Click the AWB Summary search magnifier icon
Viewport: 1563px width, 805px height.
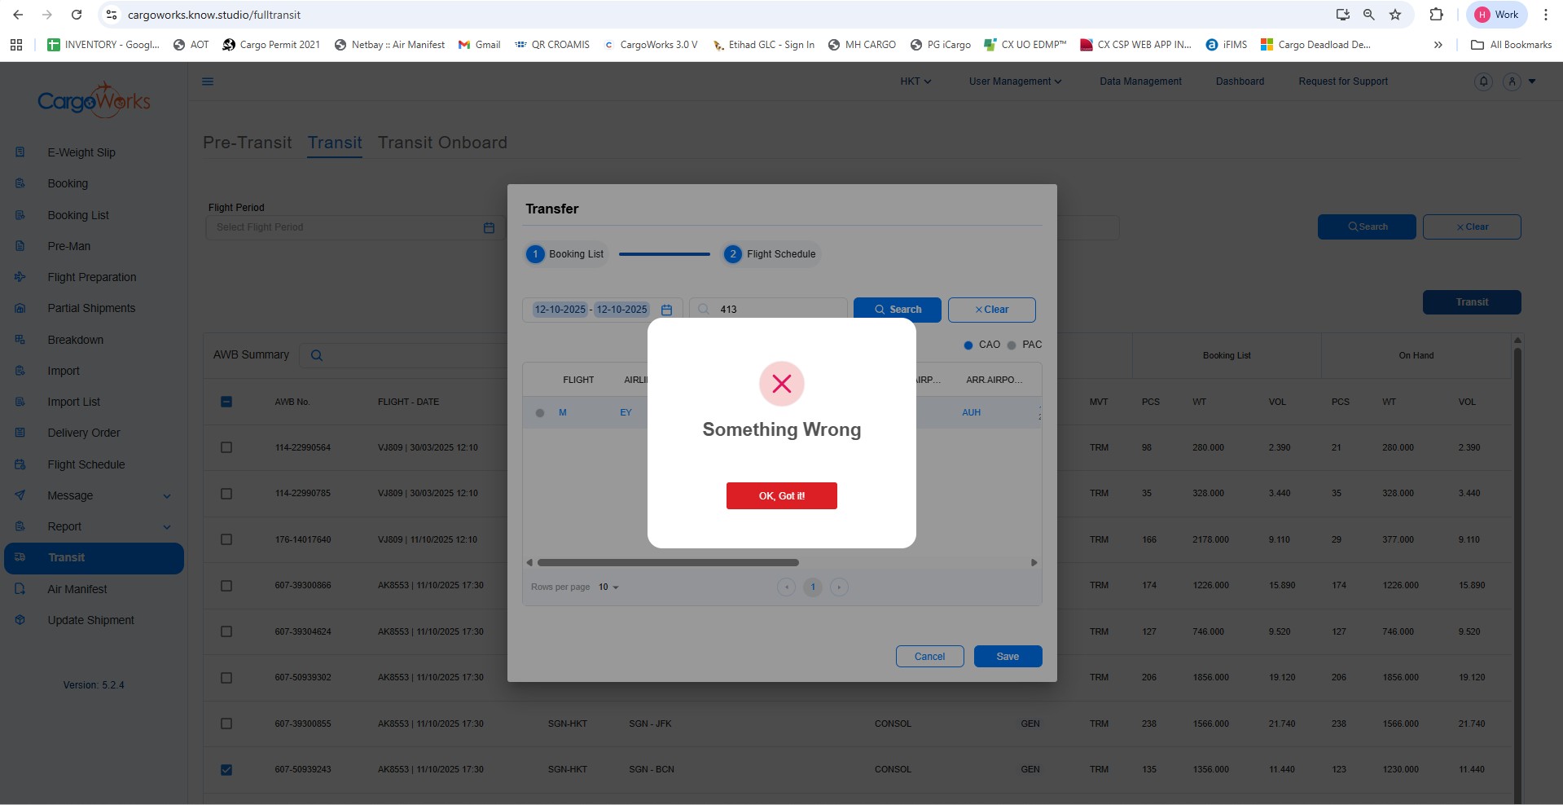[x=317, y=355]
